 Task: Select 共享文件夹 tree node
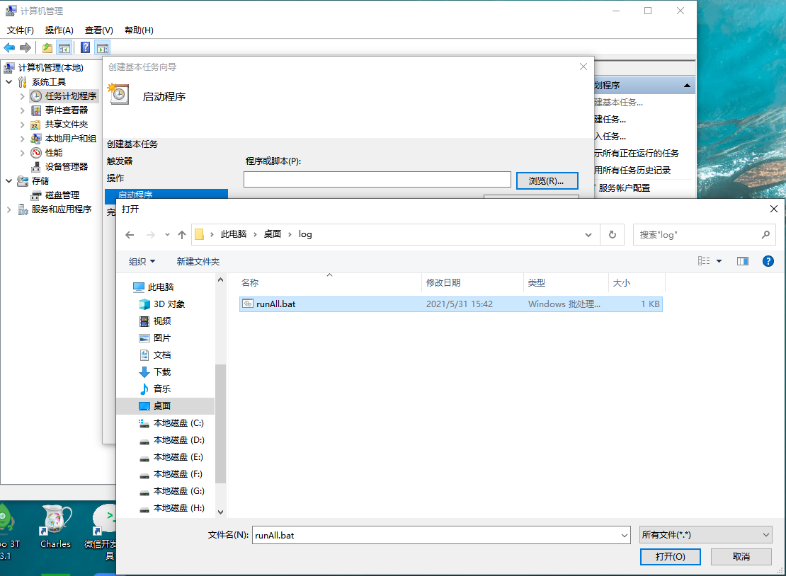66,125
